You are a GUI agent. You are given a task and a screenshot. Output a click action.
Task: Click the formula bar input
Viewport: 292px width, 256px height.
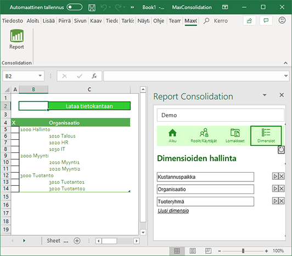pos(193,76)
